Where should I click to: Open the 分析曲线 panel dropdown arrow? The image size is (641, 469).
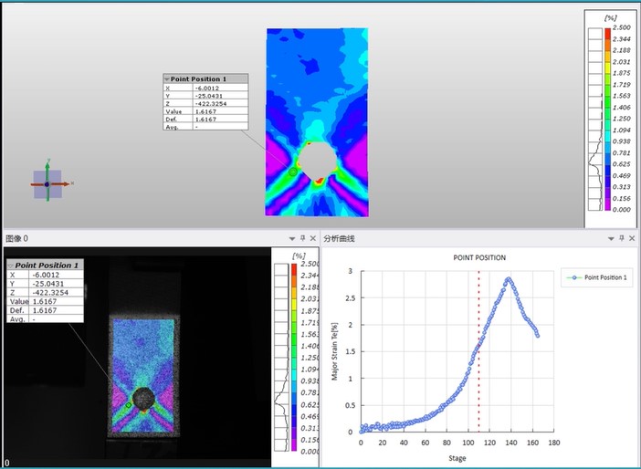pos(612,238)
